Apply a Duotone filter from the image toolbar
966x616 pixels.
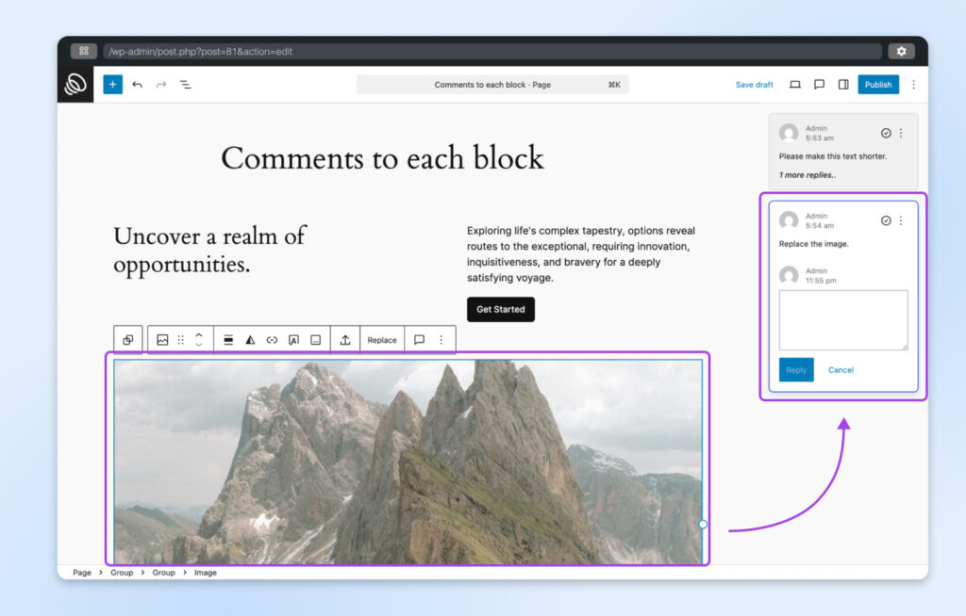click(249, 339)
